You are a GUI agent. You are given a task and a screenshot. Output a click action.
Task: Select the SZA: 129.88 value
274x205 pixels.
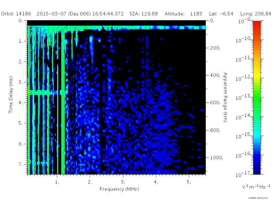point(144,14)
